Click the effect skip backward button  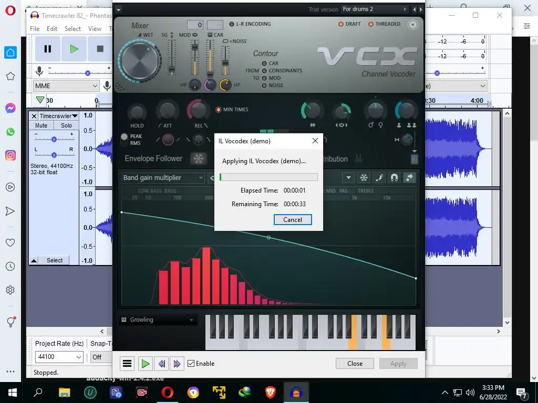click(x=162, y=363)
